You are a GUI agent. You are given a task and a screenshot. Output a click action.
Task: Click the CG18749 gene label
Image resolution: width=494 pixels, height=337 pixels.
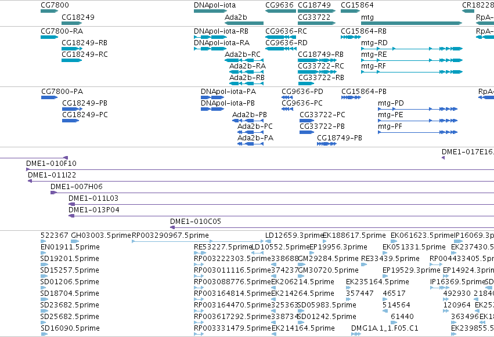[x=314, y=5]
